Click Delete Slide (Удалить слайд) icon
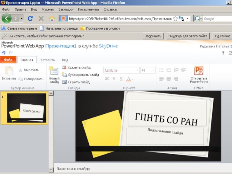This screenshot has width=232, height=174. pyautogui.click(x=64, y=68)
